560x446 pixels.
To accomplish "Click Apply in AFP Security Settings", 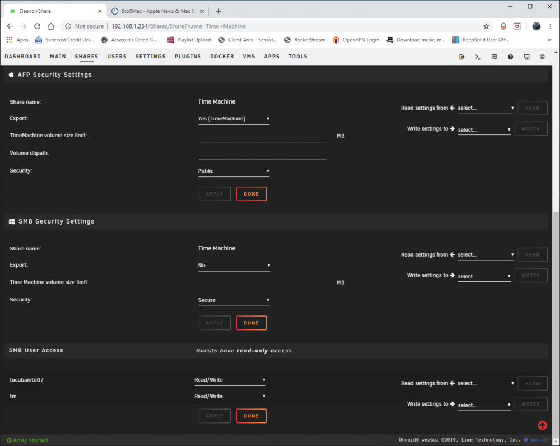I will (214, 194).
